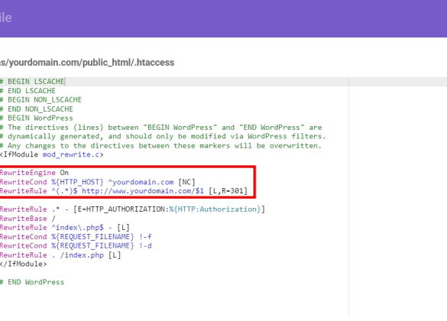Screen dimensions: 447x321
Task: Click the 'RewriteRule ^index\.php$ - [L]' line
Action: [x=65, y=228]
